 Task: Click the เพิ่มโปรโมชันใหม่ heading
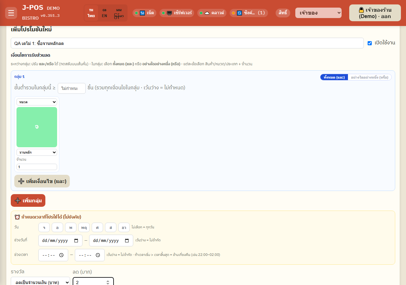point(31,29)
